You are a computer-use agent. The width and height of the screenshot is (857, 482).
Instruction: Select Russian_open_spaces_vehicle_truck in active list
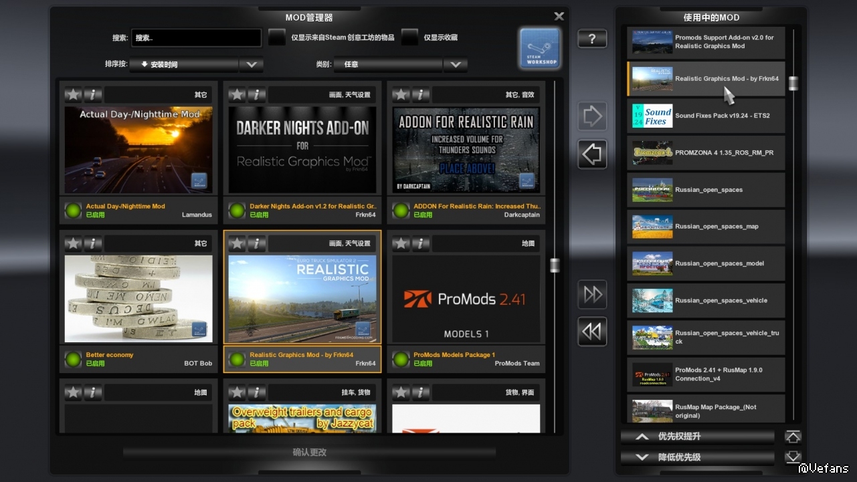(706, 338)
